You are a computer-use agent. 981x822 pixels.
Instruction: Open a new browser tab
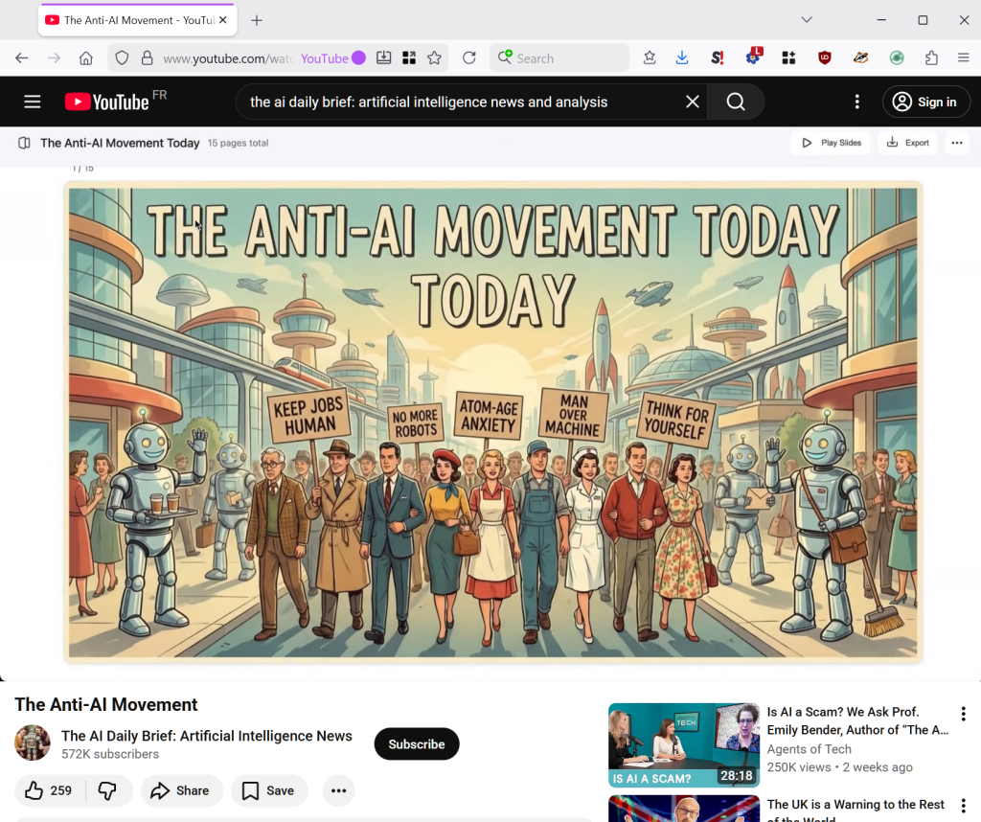(x=257, y=20)
